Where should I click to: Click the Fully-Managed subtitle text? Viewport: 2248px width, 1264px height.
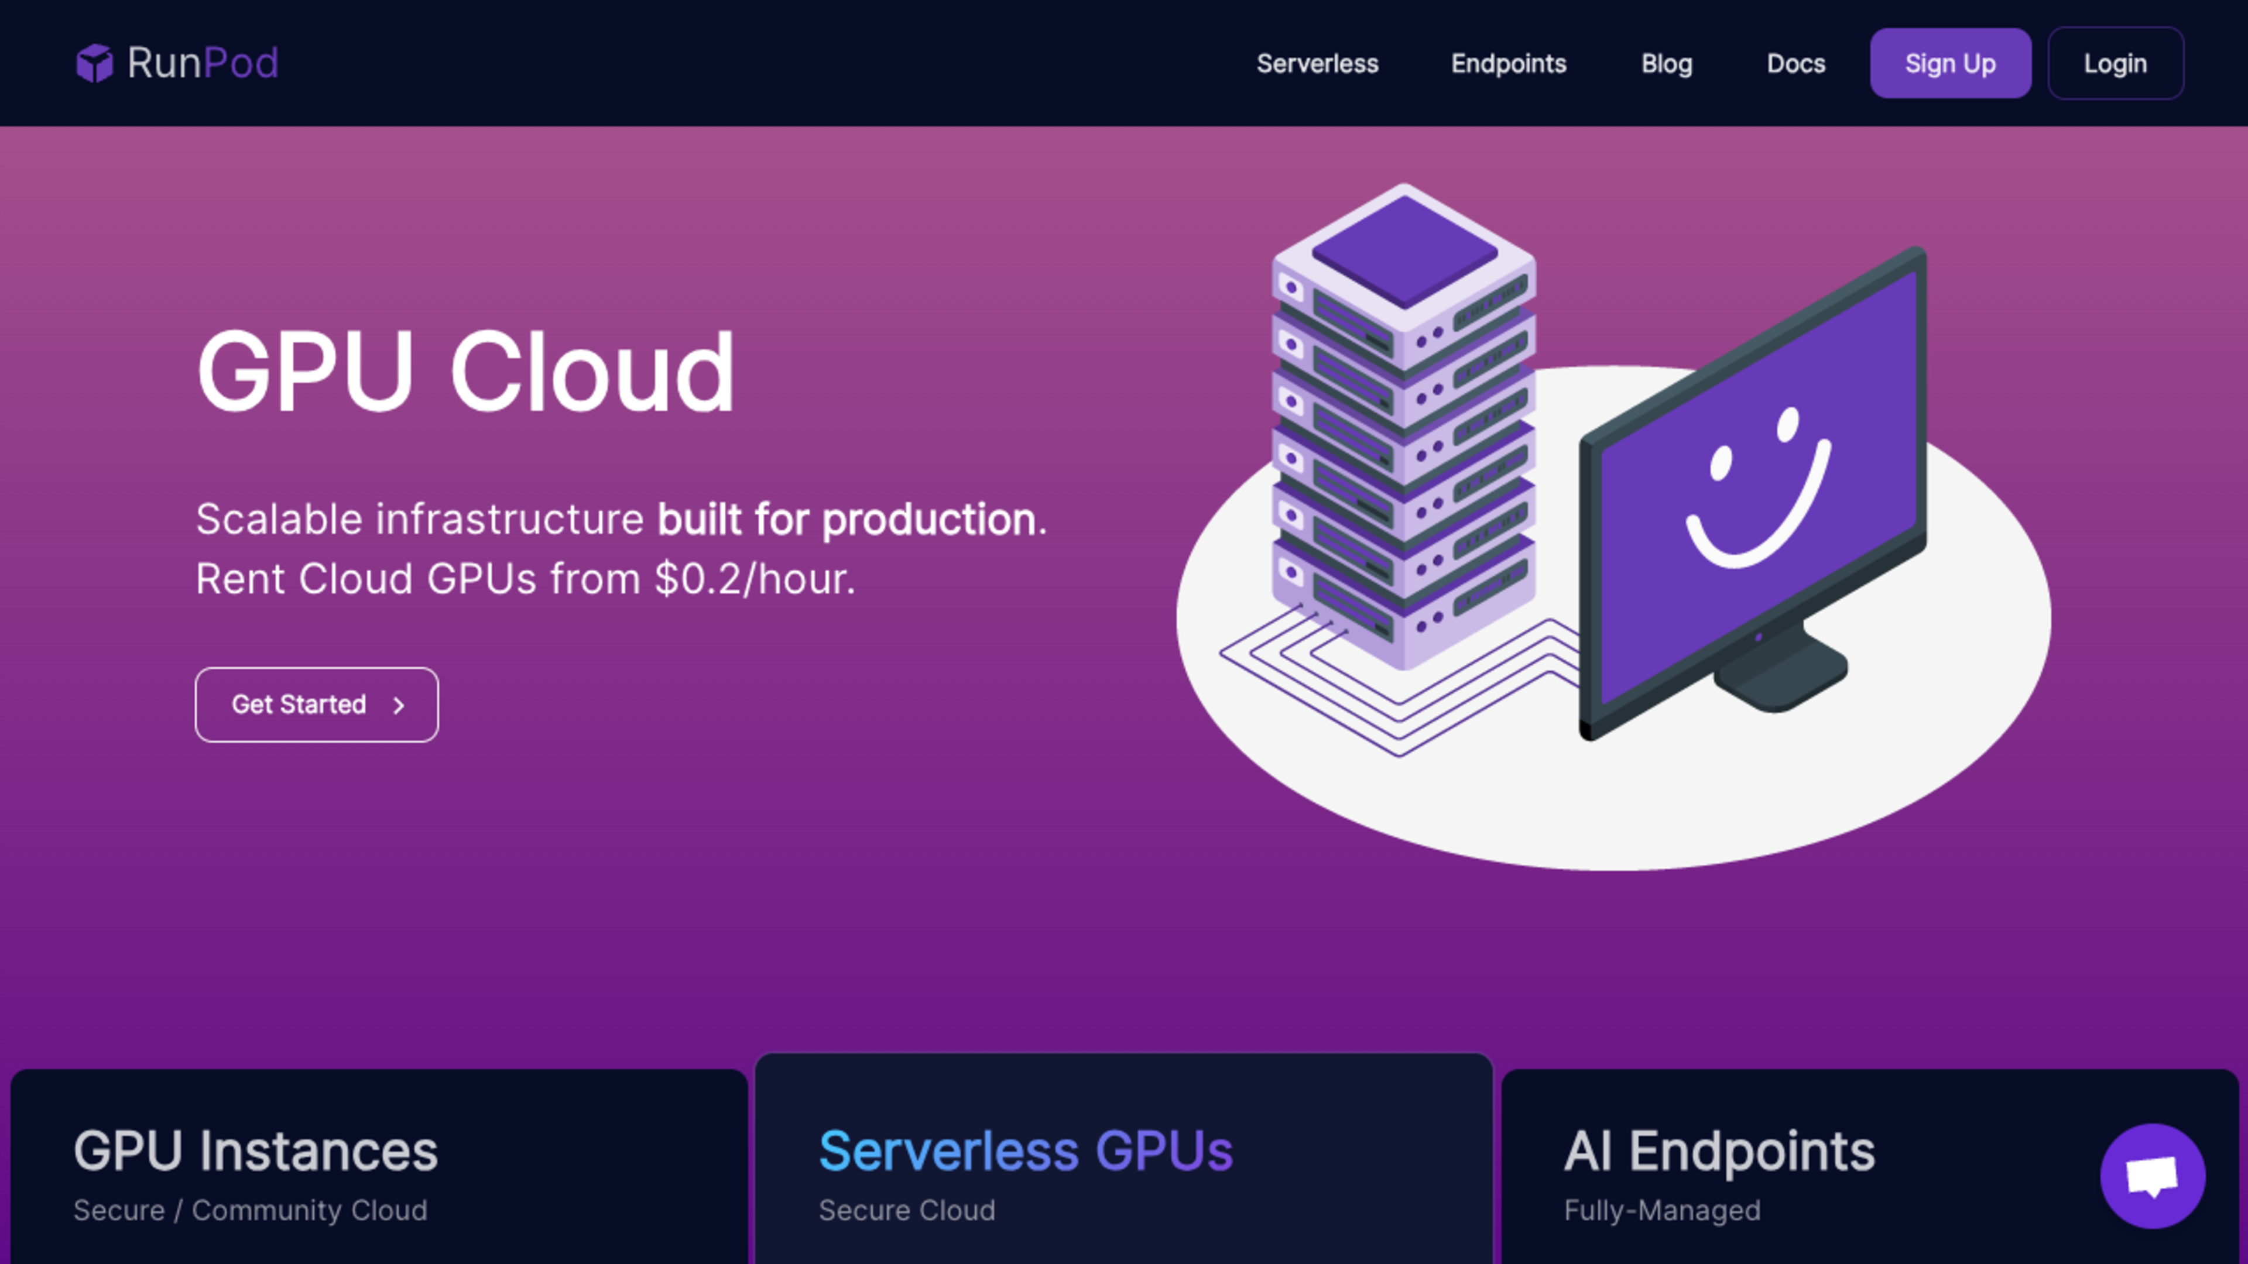tap(1661, 1210)
